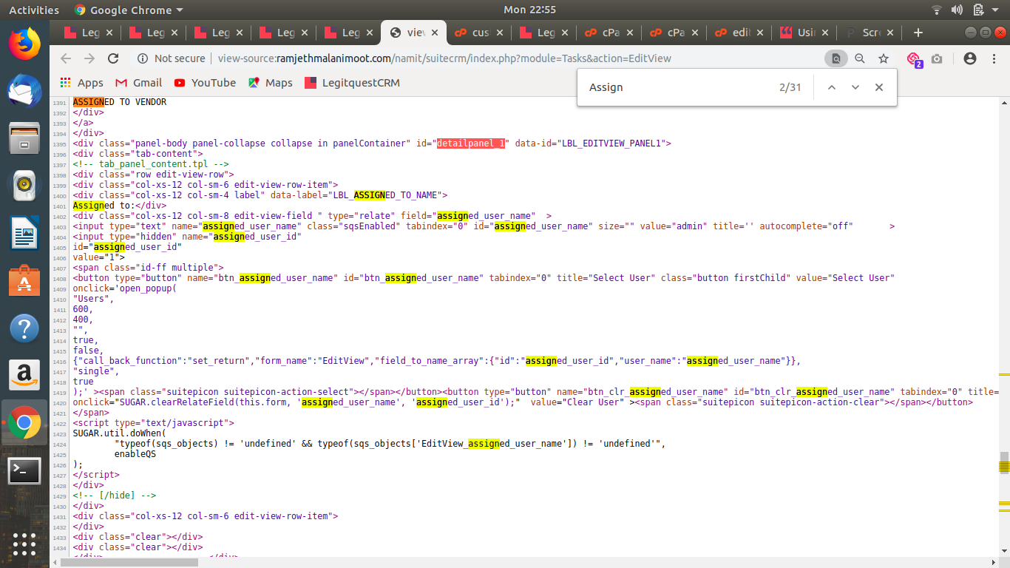The width and height of the screenshot is (1010, 568).
Task: Click the Google Chrome icon in the dock
Action: 24,422
